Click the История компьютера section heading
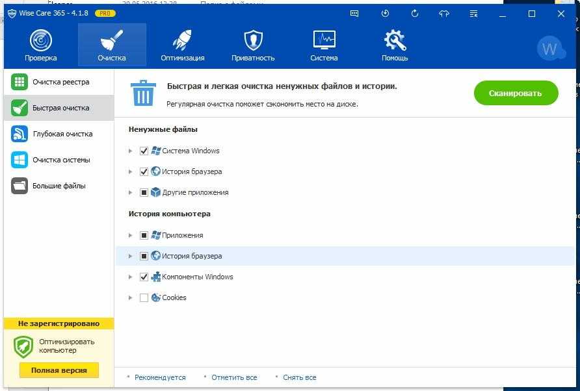580x391 pixels. pyautogui.click(x=170, y=214)
